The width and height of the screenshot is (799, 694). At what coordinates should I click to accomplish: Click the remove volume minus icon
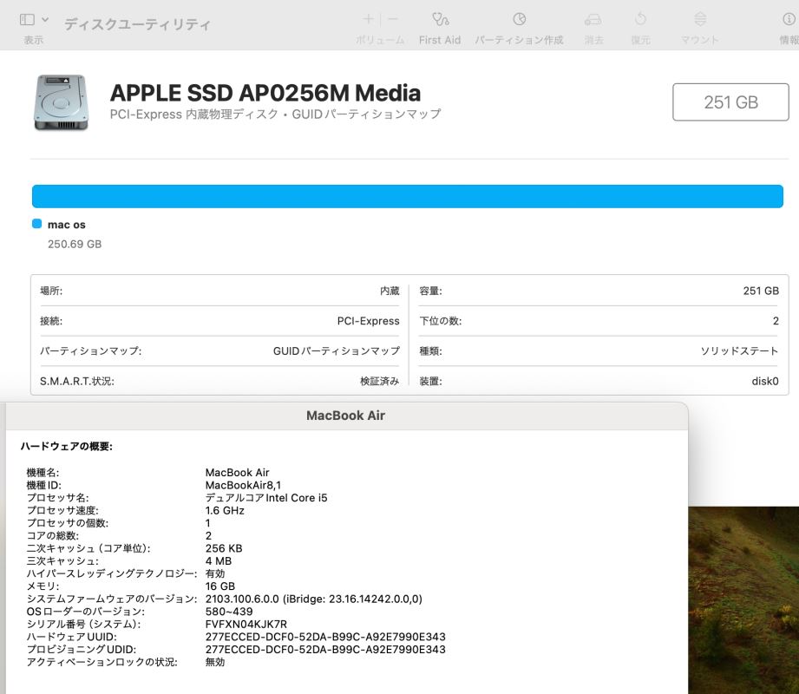[393, 19]
